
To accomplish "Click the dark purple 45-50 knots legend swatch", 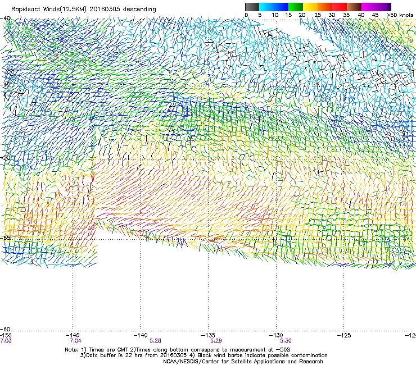I will click(383, 7).
